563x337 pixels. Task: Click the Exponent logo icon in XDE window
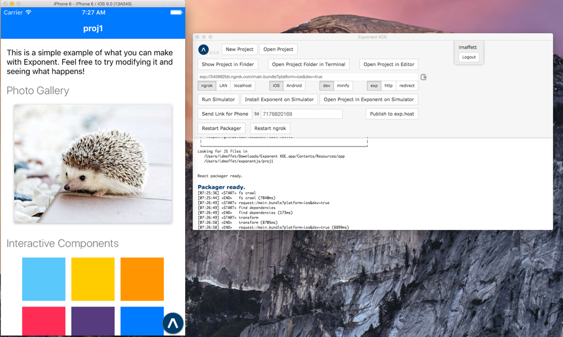(x=203, y=50)
